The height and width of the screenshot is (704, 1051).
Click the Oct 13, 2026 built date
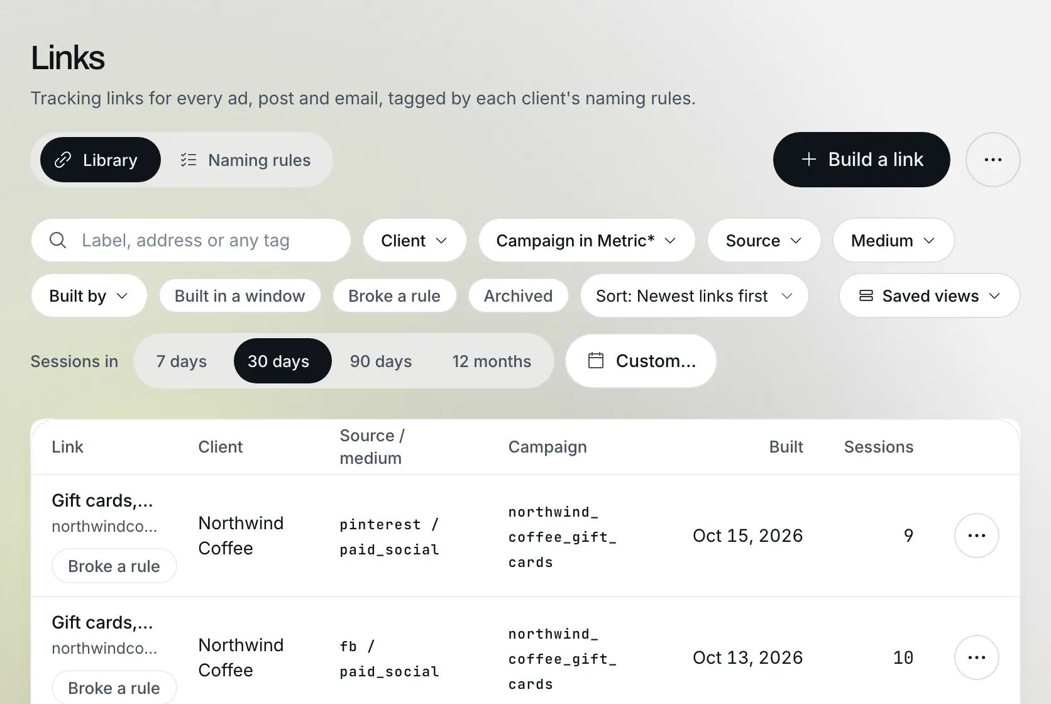747,657
